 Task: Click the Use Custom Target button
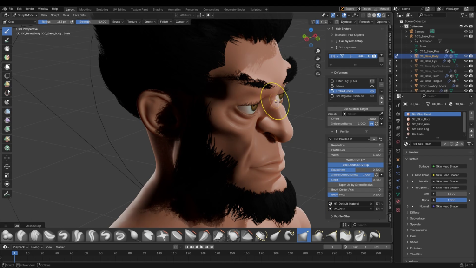[x=356, y=109]
